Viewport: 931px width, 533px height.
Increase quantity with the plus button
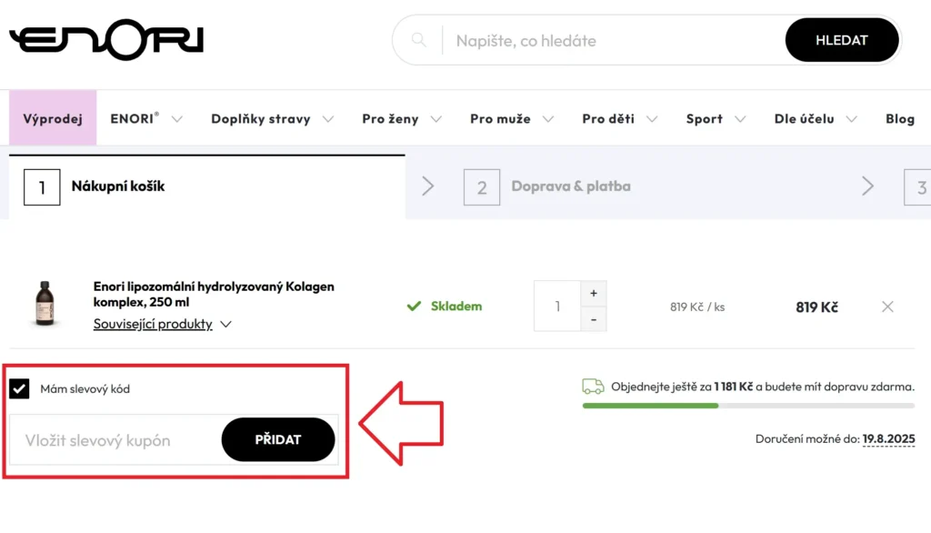593,293
